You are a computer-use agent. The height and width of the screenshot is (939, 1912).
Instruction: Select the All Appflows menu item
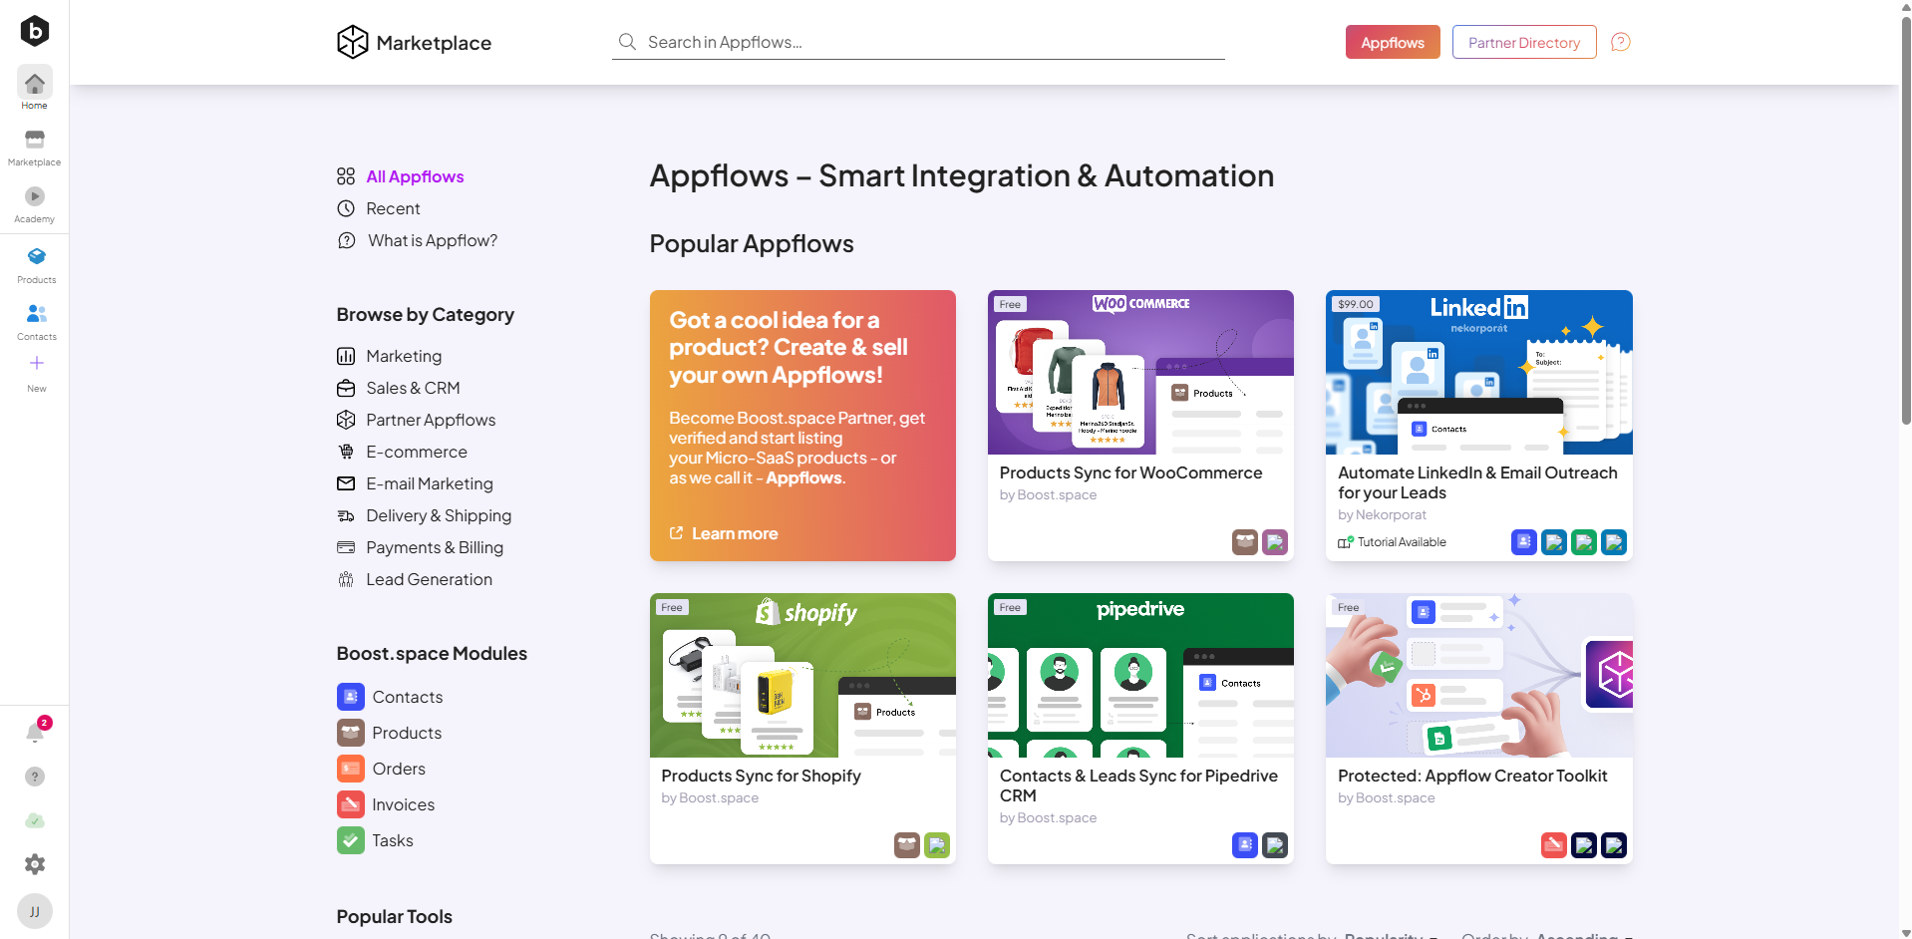pyautogui.click(x=415, y=176)
